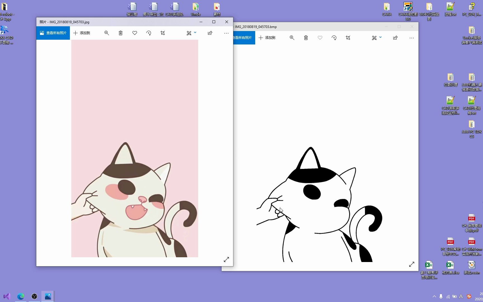Open the bmp window's more options menu
The height and width of the screenshot is (302, 483).
[412, 38]
